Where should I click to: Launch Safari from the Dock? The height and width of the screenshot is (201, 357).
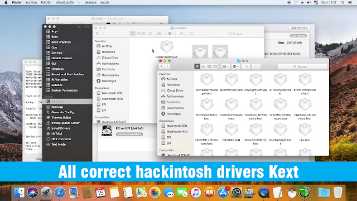[x=60, y=193]
